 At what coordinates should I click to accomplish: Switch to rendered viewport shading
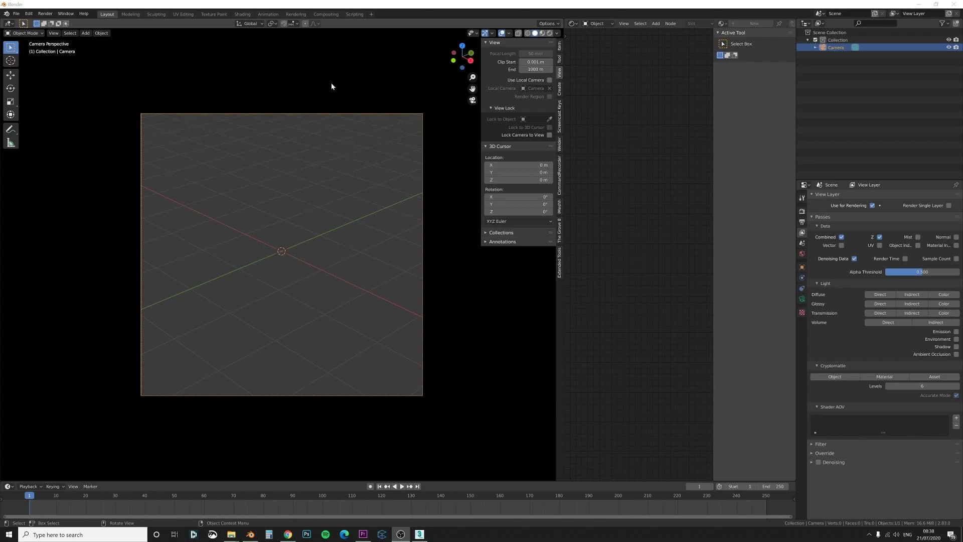(x=550, y=33)
